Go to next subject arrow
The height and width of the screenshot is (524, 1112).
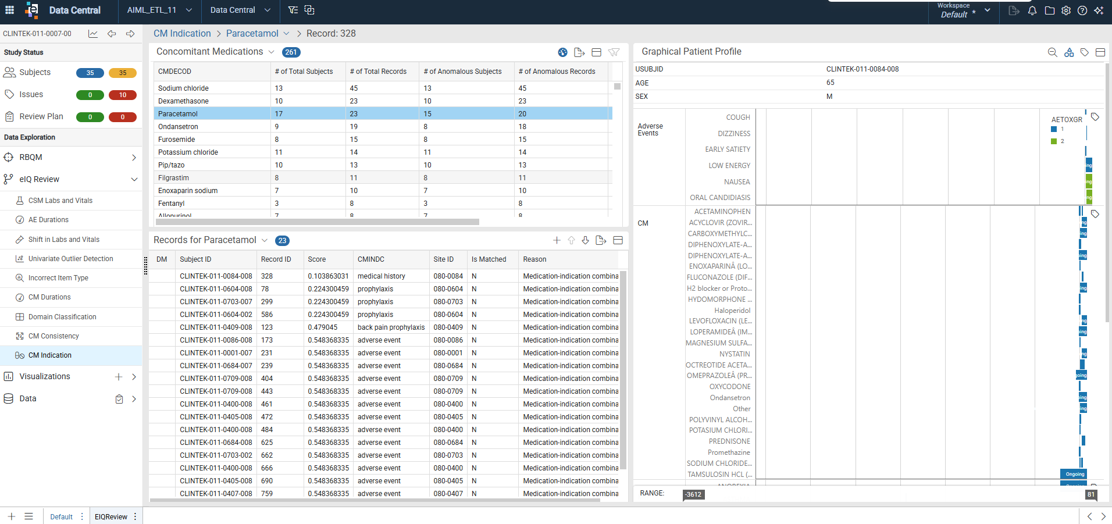pos(130,34)
